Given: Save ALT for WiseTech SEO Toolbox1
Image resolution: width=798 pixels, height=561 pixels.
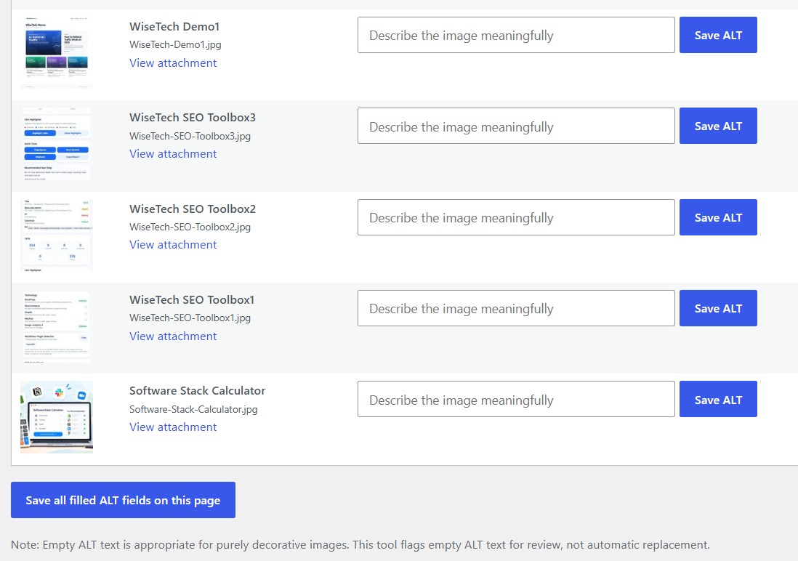Looking at the screenshot, I should point(718,308).
